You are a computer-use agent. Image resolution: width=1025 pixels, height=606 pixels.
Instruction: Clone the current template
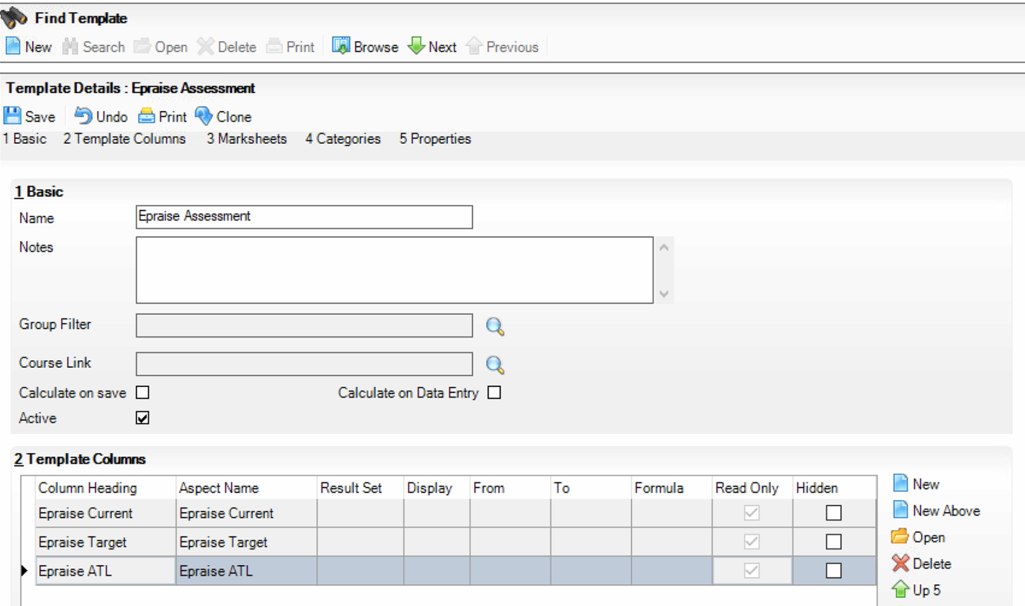223,116
